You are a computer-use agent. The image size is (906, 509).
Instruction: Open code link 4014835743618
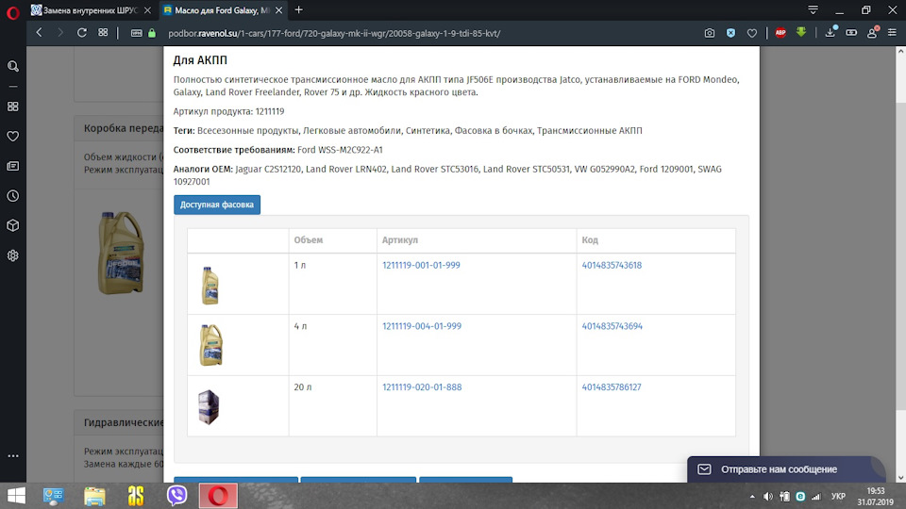click(612, 266)
